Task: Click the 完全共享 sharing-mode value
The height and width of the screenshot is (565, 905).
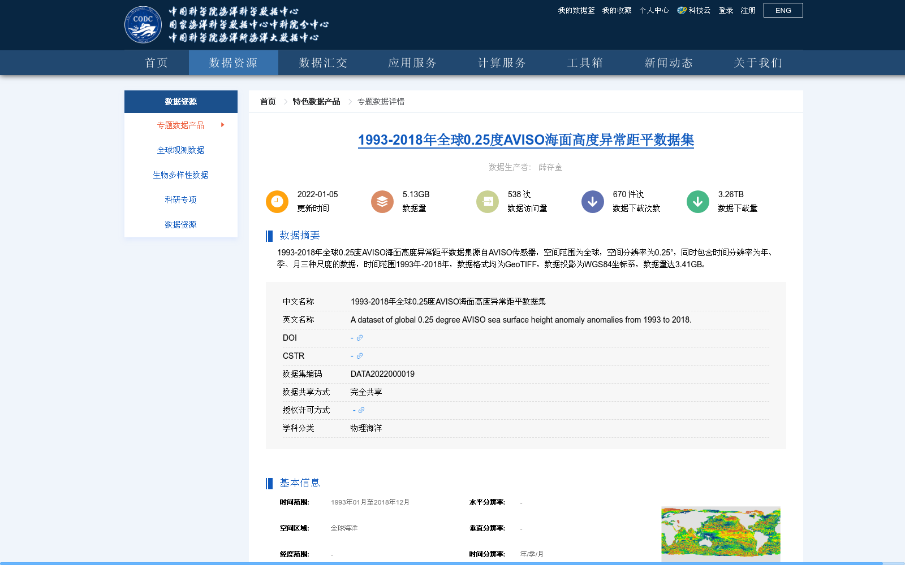Action: tap(366, 392)
